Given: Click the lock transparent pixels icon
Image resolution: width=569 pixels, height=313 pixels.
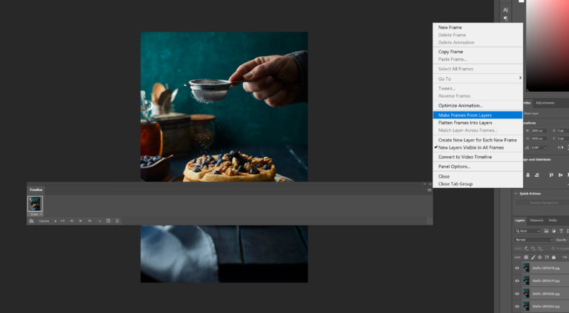Looking at the screenshot, I should click(x=526, y=258).
